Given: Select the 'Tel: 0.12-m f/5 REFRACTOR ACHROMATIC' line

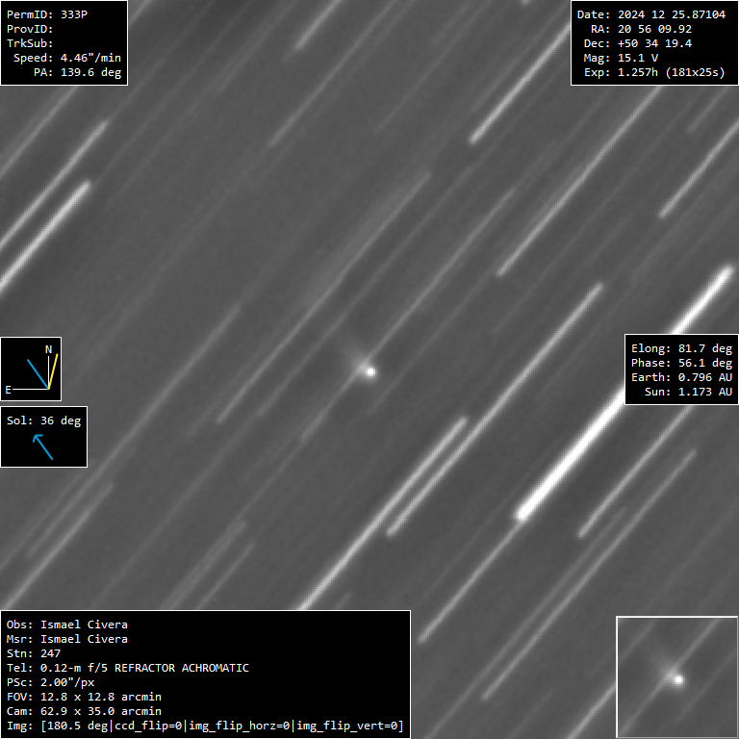Looking at the screenshot, I should (x=128, y=668).
